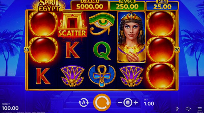The height and width of the screenshot is (113, 204).
Task: Click the Spirit of Egypt logo
Action: [49, 6]
